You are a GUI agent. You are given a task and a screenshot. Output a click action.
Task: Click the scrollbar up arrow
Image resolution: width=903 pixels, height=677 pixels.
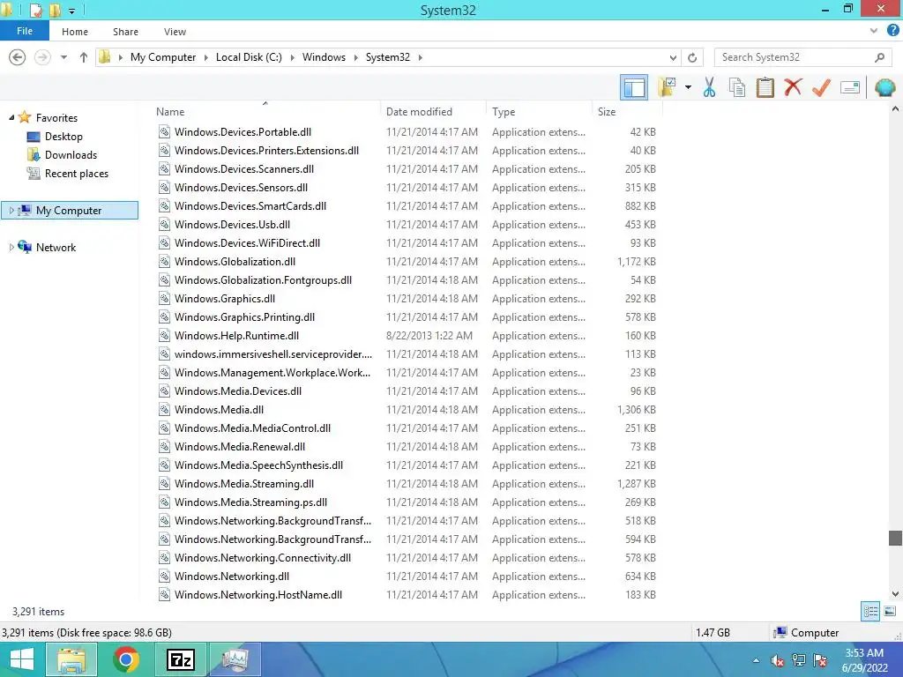[895, 108]
